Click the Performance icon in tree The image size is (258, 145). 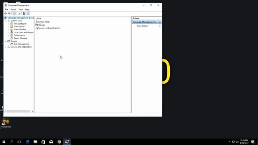pyautogui.click(x=12, y=35)
